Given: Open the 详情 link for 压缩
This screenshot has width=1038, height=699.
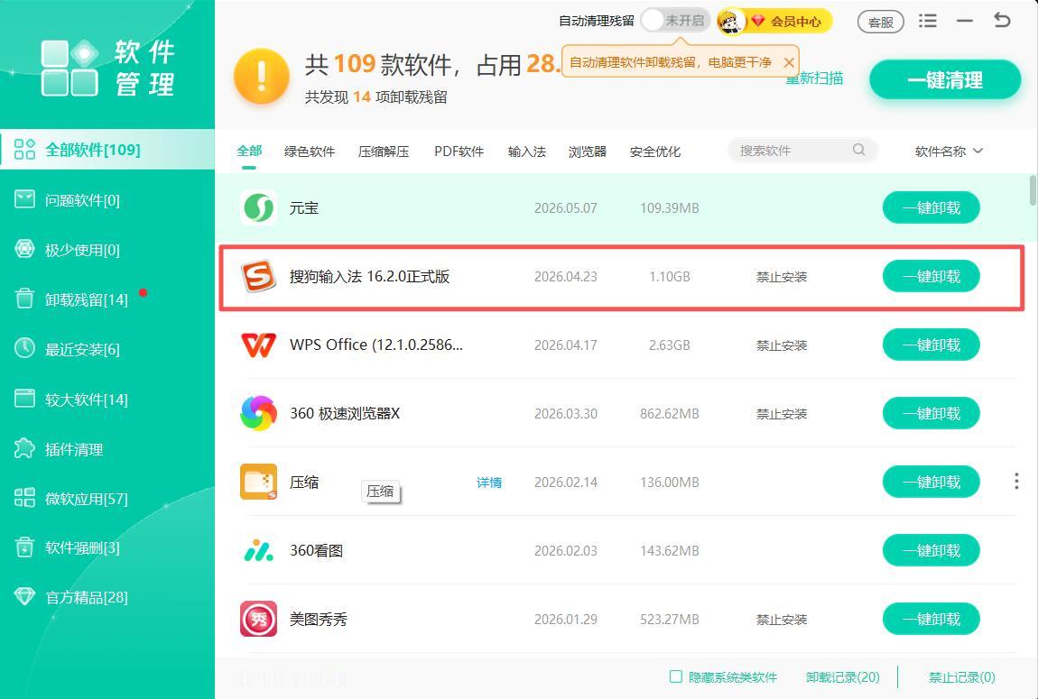Looking at the screenshot, I should coord(489,483).
